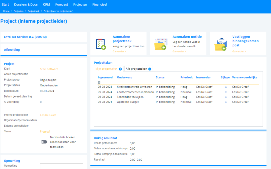Click the Aanmaken notitie folder icon
The height and width of the screenshot is (169, 271).
coord(161,44)
